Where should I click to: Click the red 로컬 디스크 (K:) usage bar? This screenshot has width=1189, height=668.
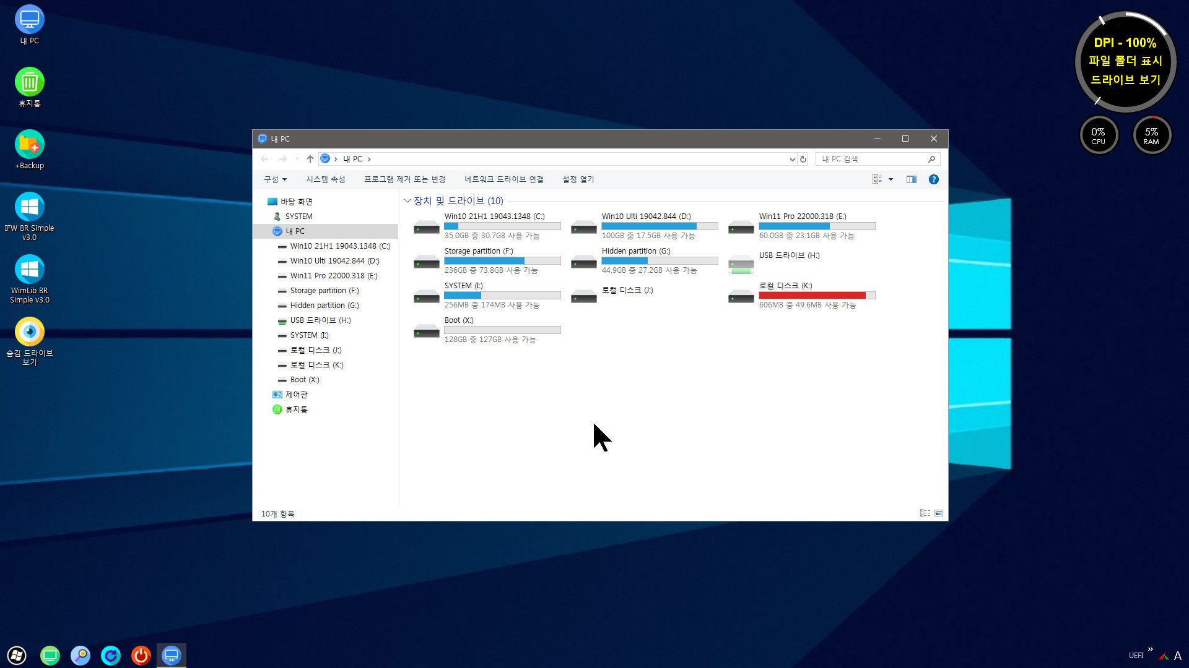tap(817, 296)
